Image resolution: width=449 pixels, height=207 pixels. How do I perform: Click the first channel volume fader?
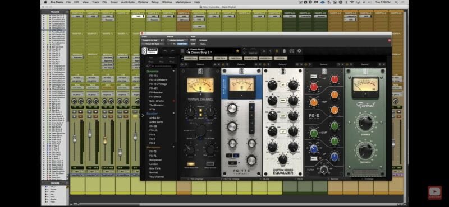pos(75,139)
